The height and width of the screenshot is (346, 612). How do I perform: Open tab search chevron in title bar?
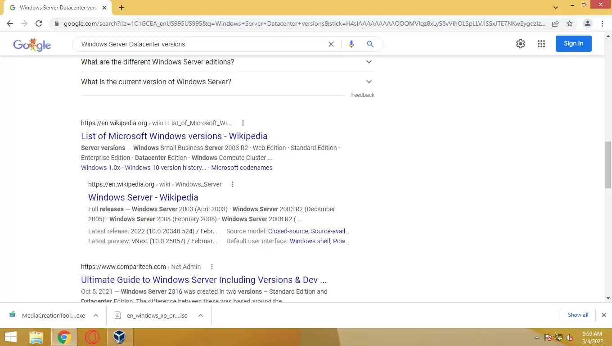(556, 7)
